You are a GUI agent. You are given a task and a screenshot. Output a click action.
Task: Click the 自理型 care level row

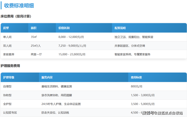click(x=7, y=86)
